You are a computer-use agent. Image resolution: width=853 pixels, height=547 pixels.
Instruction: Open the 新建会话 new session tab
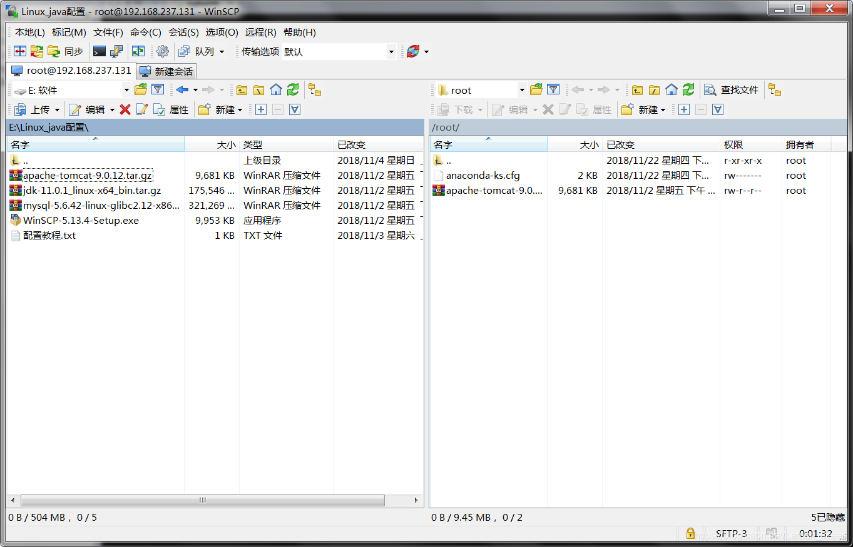pyautogui.click(x=166, y=71)
